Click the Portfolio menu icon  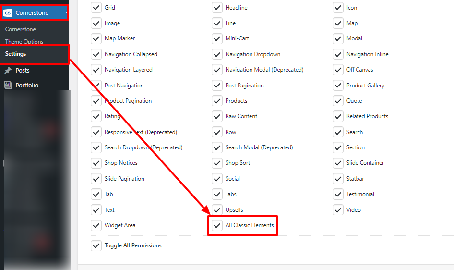click(8, 86)
